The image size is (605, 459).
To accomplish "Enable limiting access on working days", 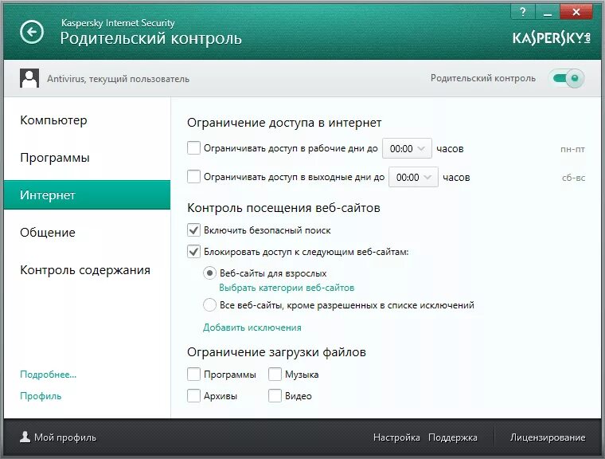I will tap(193, 148).
